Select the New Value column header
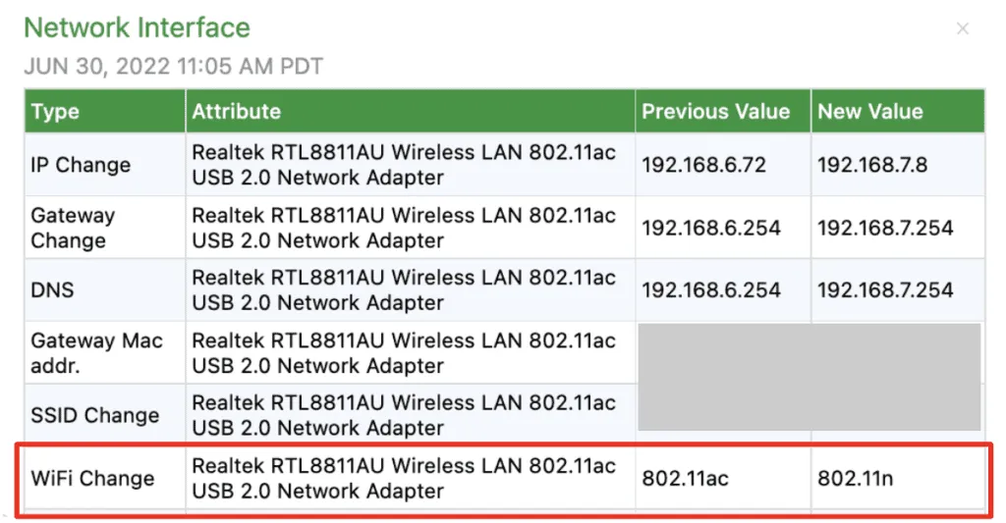1006x523 pixels. 870,112
